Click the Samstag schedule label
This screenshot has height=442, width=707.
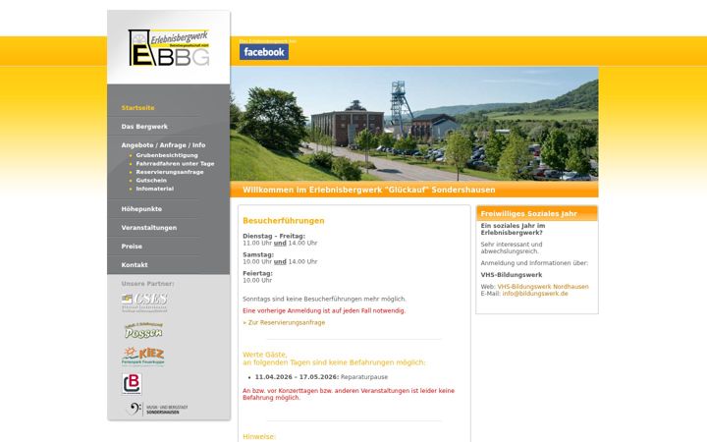[x=258, y=254]
